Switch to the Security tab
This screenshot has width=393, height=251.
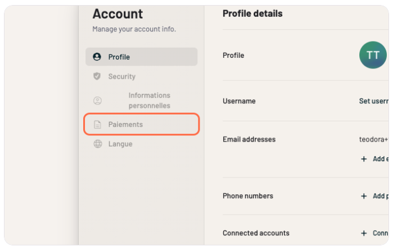click(x=122, y=76)
